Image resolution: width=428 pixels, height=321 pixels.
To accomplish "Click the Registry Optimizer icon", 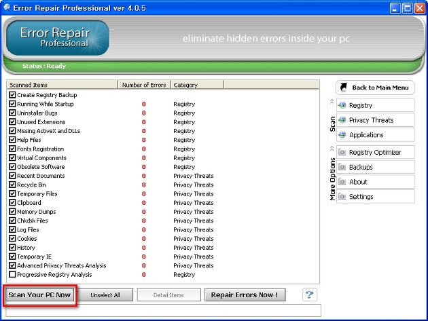I will [x=342, y=152].
